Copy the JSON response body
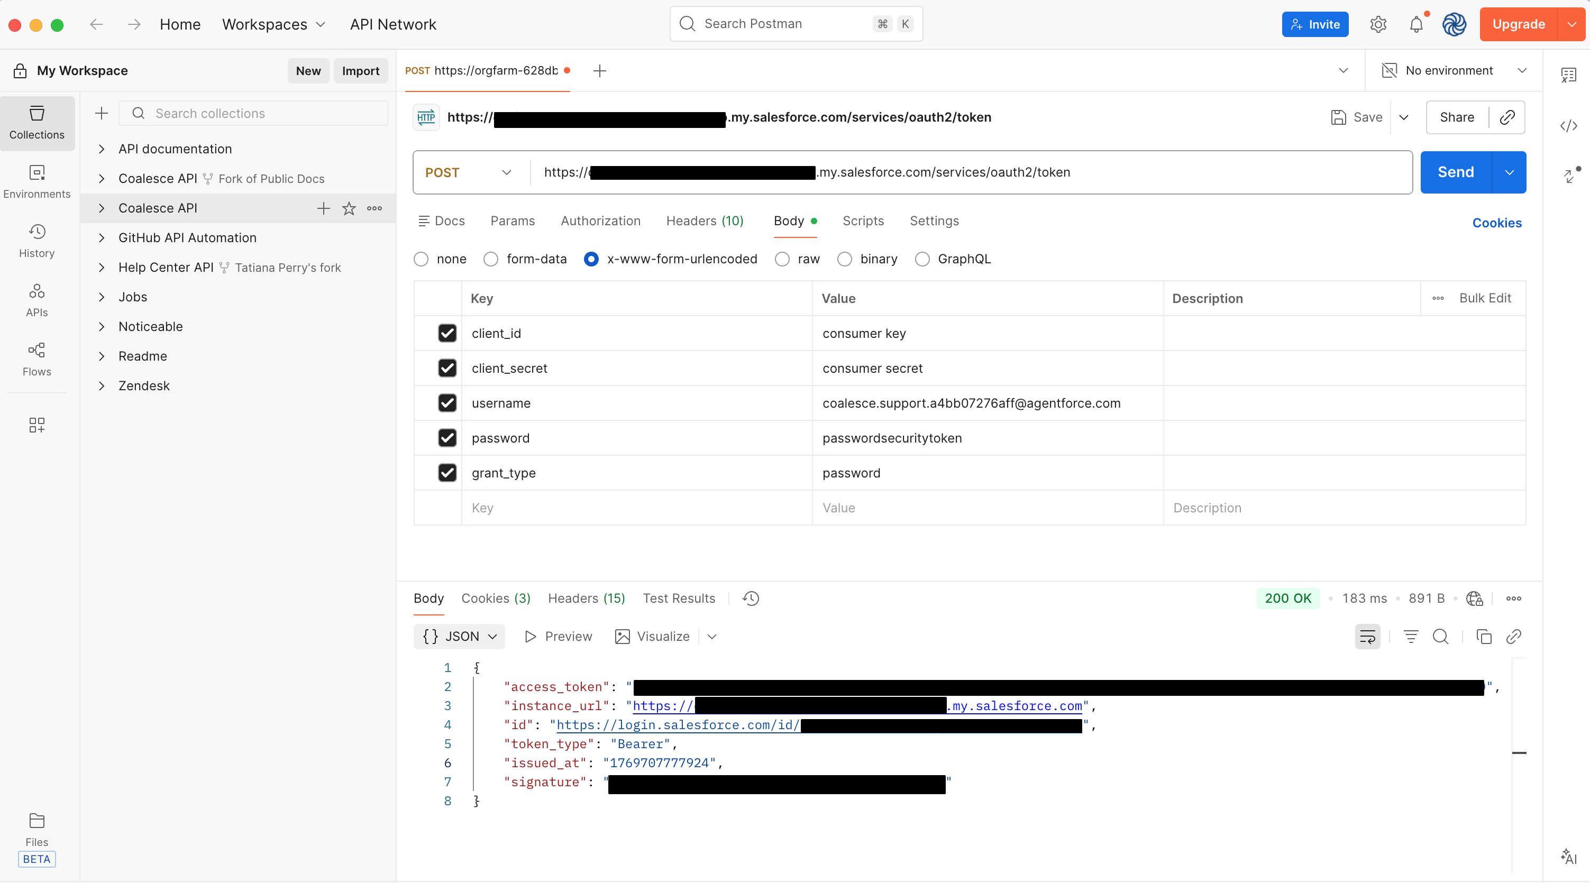Viewport: 1590px width, 883px height. click(1484, 636)
